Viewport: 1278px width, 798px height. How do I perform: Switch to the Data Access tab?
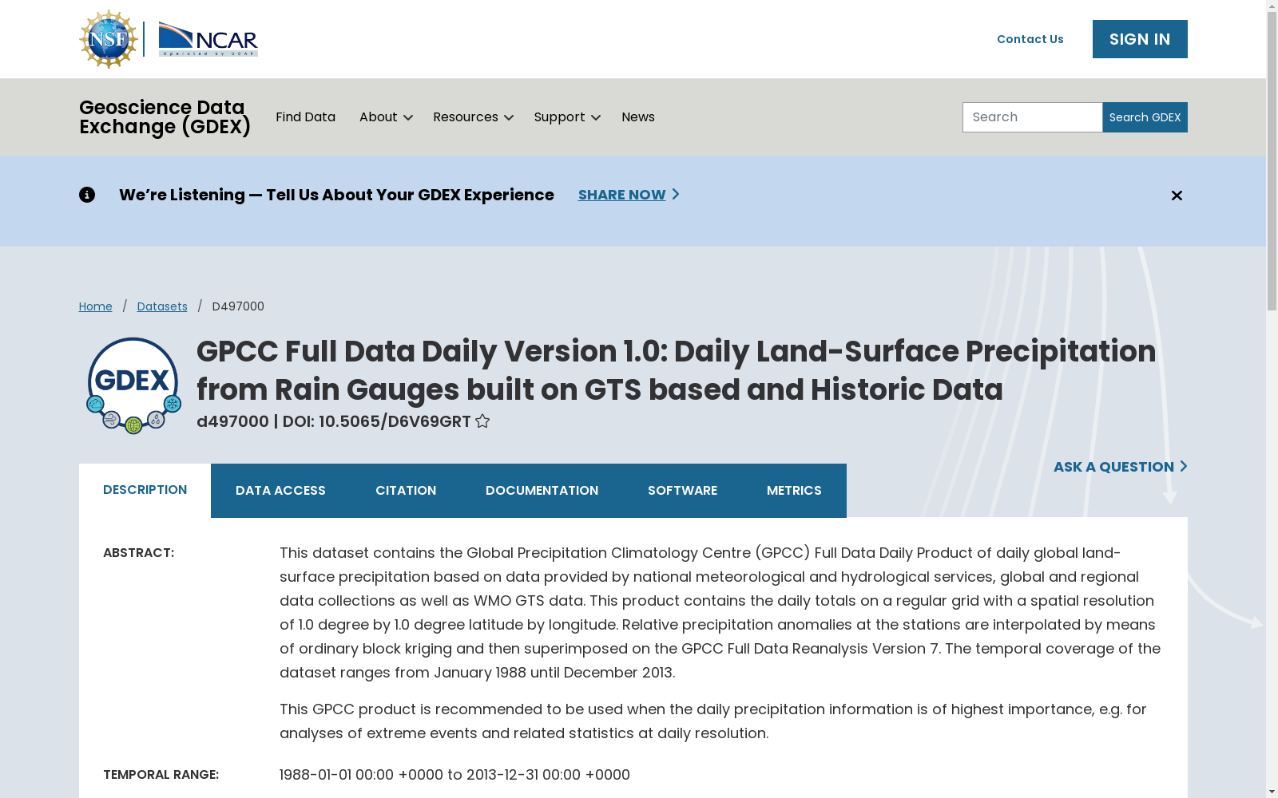click(x=280, y=491)
